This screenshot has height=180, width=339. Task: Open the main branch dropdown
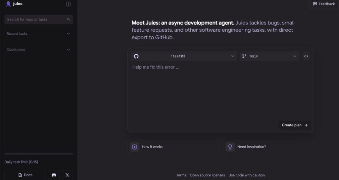269,56
